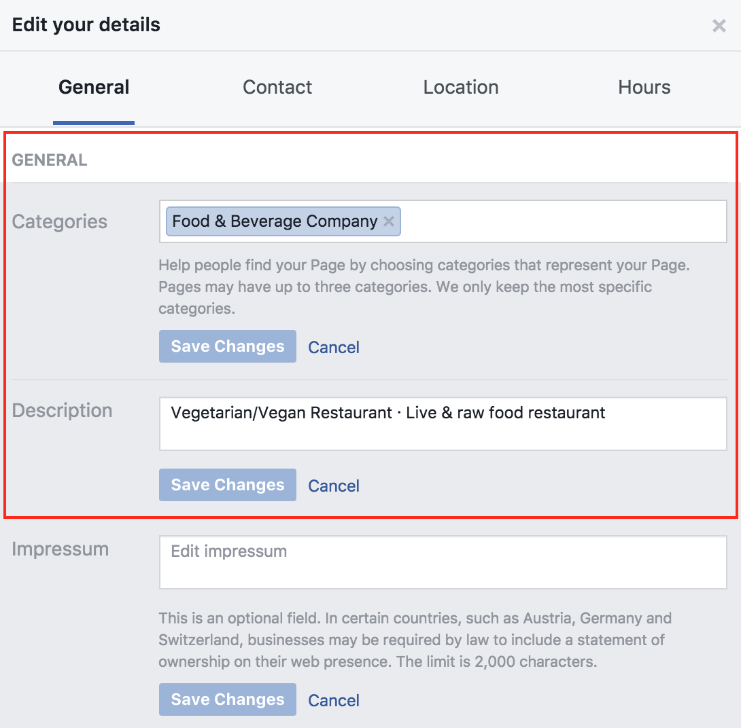Viewport: 741px width, 728px height.
Task: Go to the Location tab
Action: (461, 88)
